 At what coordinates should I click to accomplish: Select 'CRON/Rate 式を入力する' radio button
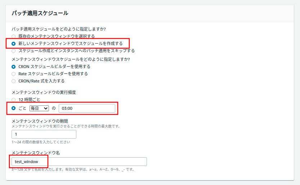(14, 81)
